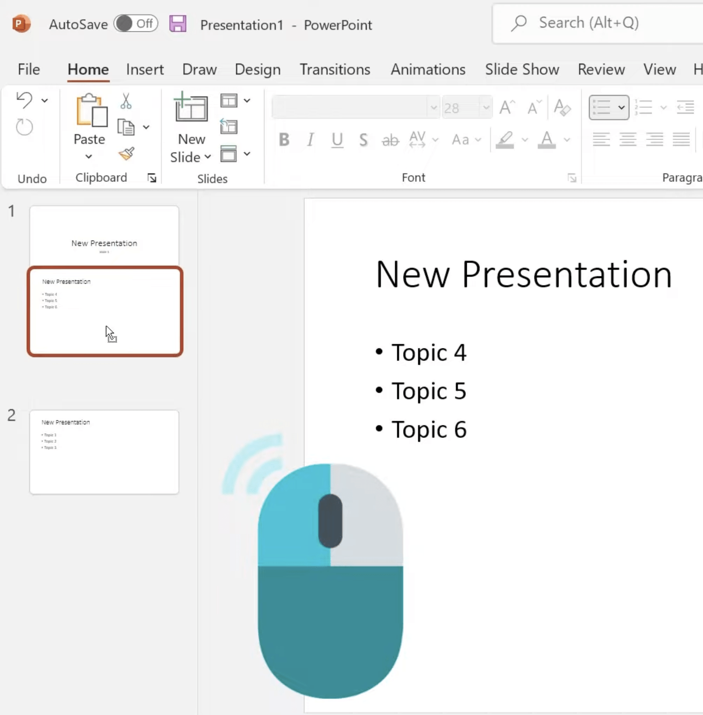Viewport: 703px width, 715px height.
Task: Expand highlight color dropdown arrow
Action: click(525, 139)
